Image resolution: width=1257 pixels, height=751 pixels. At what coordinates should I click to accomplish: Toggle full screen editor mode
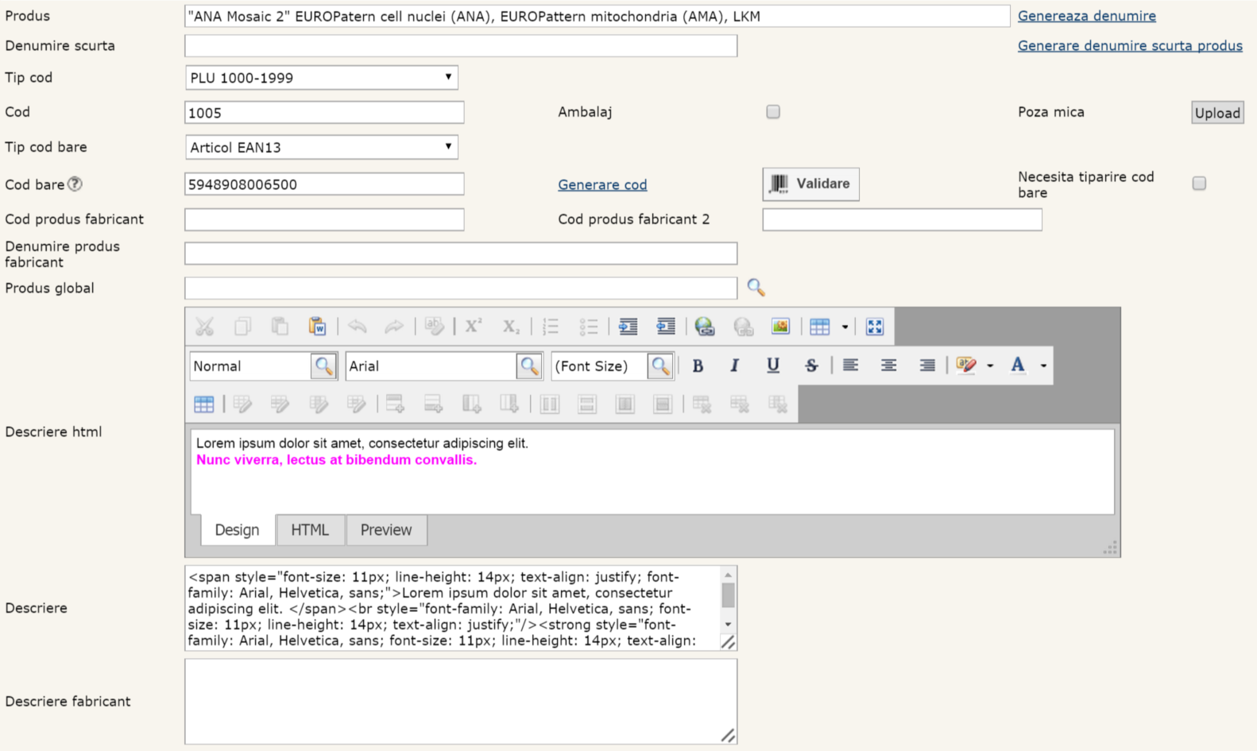(x=875, y=327)
